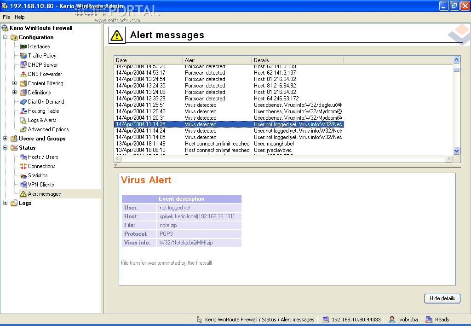471x326 pixels.
Task: Click the Users and Groups folder icon
Action: 14,139
